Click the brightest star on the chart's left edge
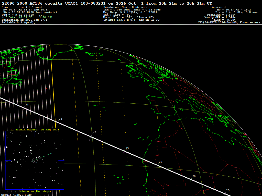 tap(6, 147)
